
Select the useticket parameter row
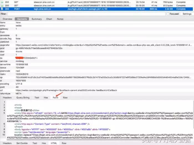click(96, 42)
